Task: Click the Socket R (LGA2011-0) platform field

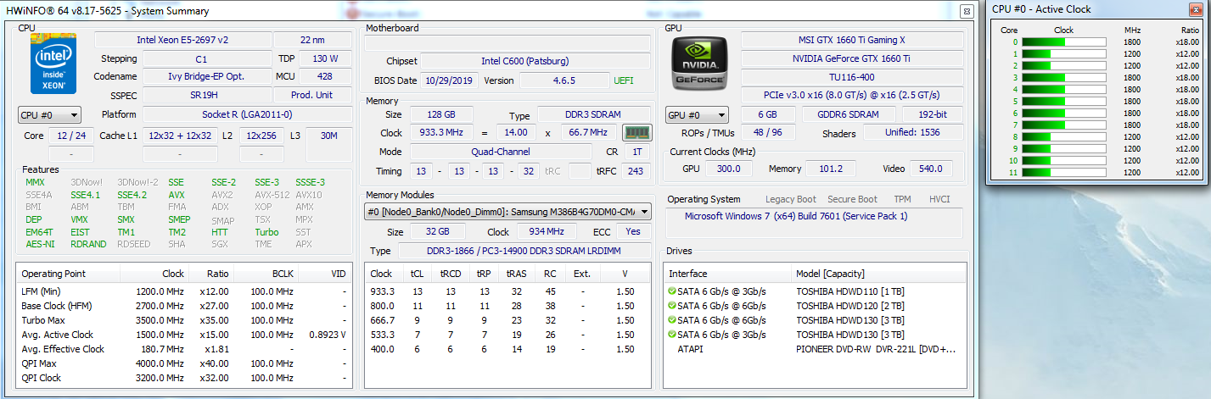Action: (247, 114)
